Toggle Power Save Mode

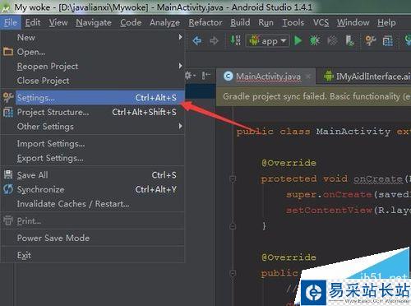pos(93,238)
